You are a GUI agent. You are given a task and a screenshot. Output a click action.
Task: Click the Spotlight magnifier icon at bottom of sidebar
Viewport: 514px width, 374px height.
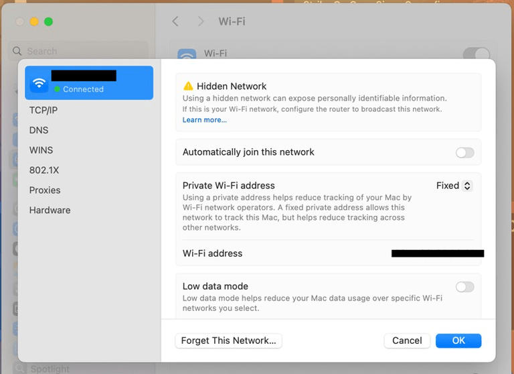pos(20,368)
